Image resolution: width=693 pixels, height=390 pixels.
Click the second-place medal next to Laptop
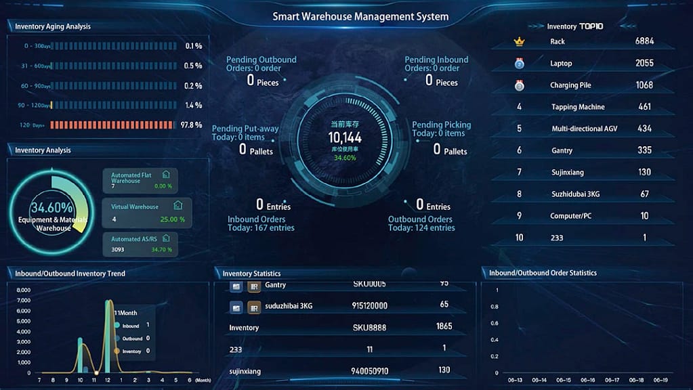[x=520, y=64]
